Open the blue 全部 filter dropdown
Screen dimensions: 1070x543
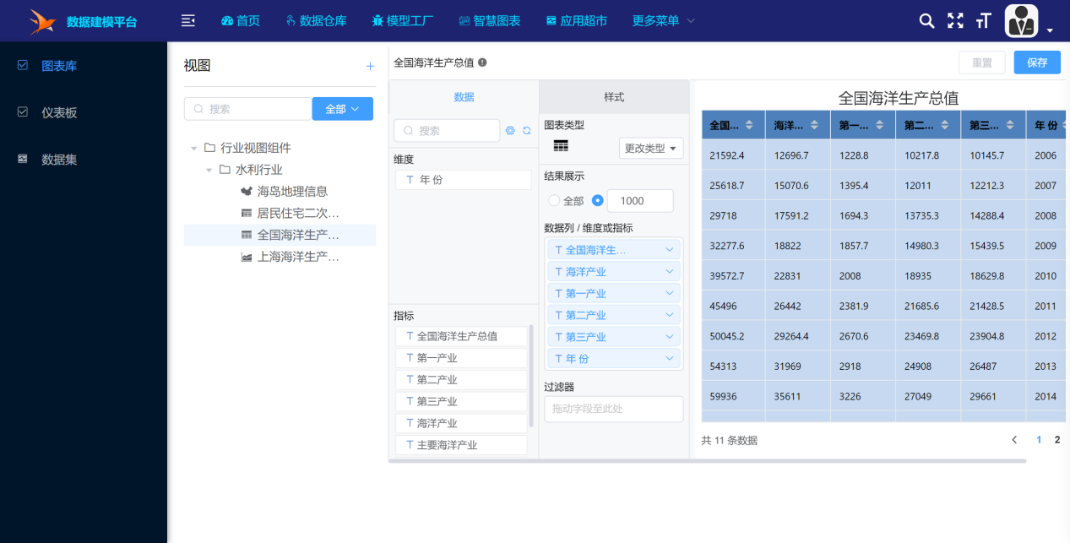coord(342,109)
